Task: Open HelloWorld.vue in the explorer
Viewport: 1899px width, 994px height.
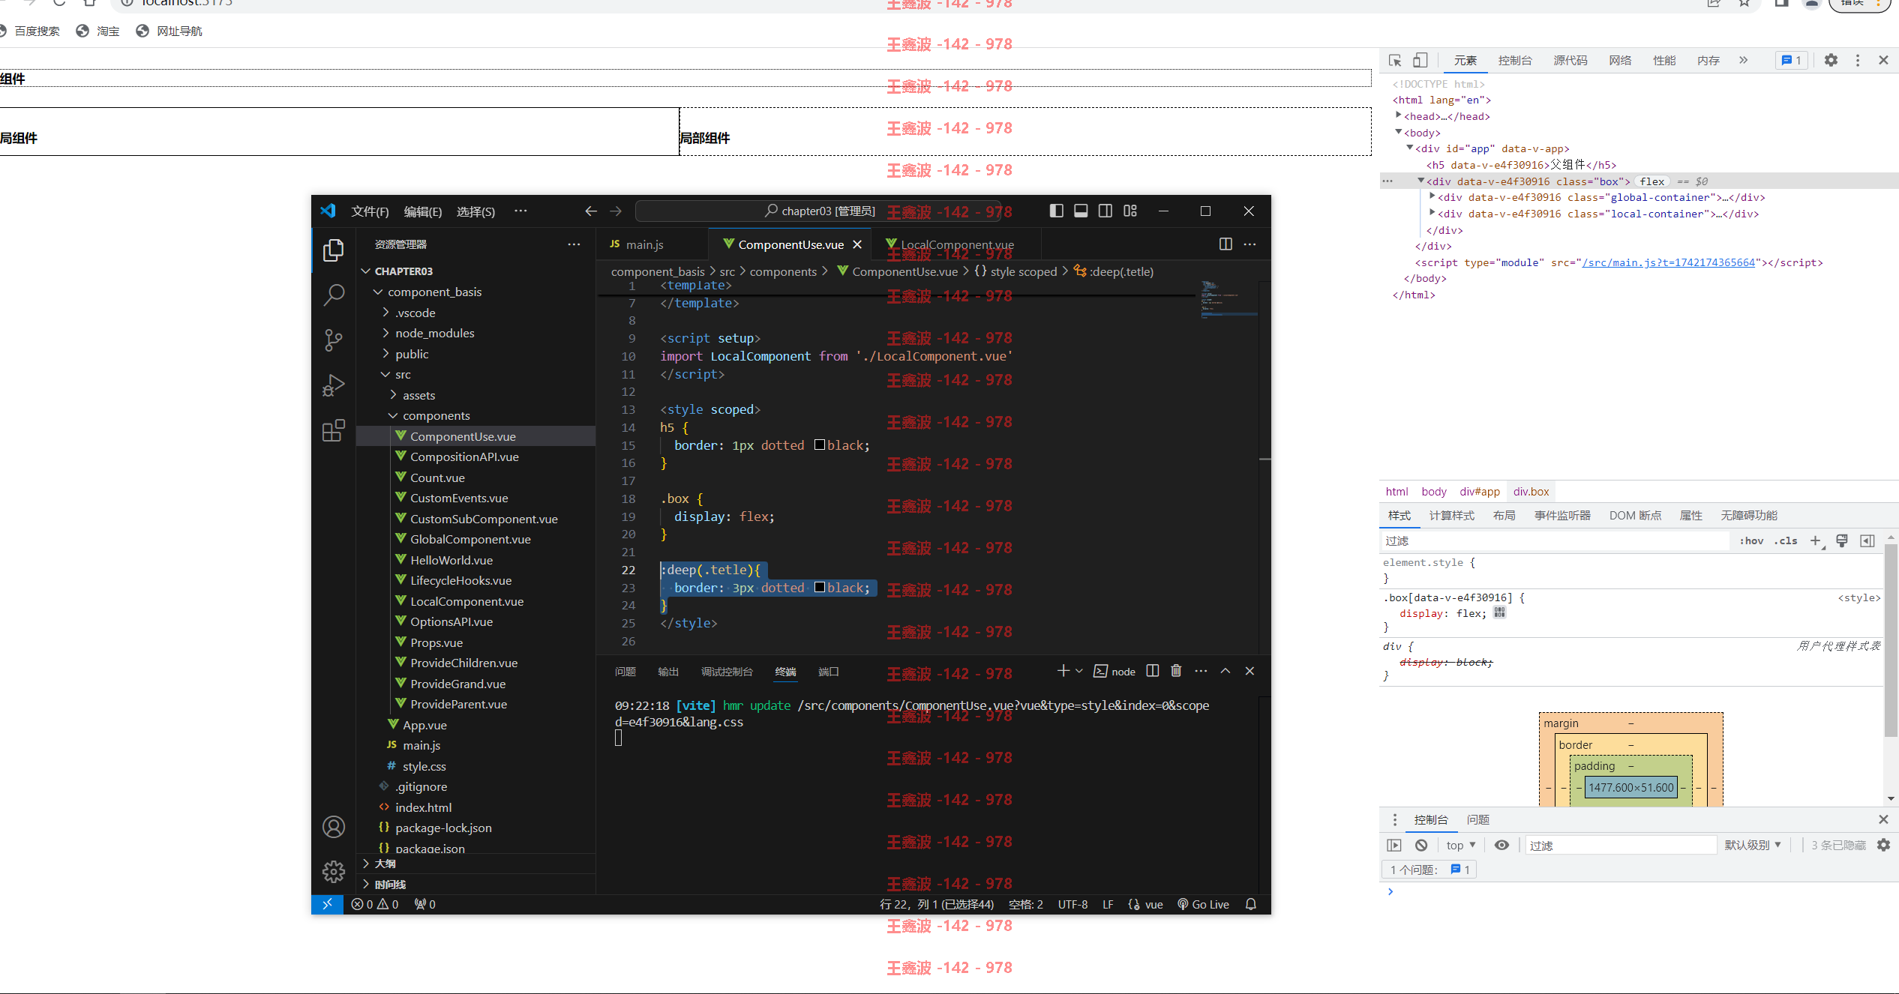Action: pyautogui.click(x=451, y=560)
